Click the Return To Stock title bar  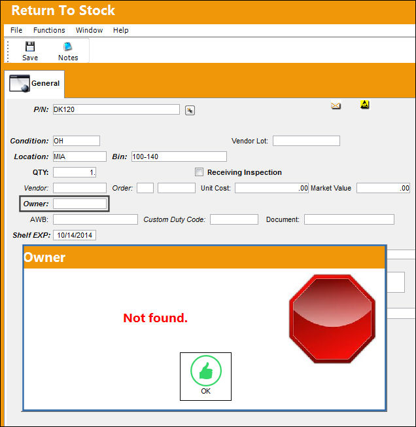[208, 12]
